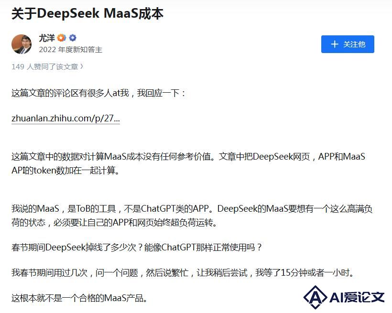Open author 尤洋's avatar photo
The height and width of the screenshot is (313, 392).
coord(22,44)
